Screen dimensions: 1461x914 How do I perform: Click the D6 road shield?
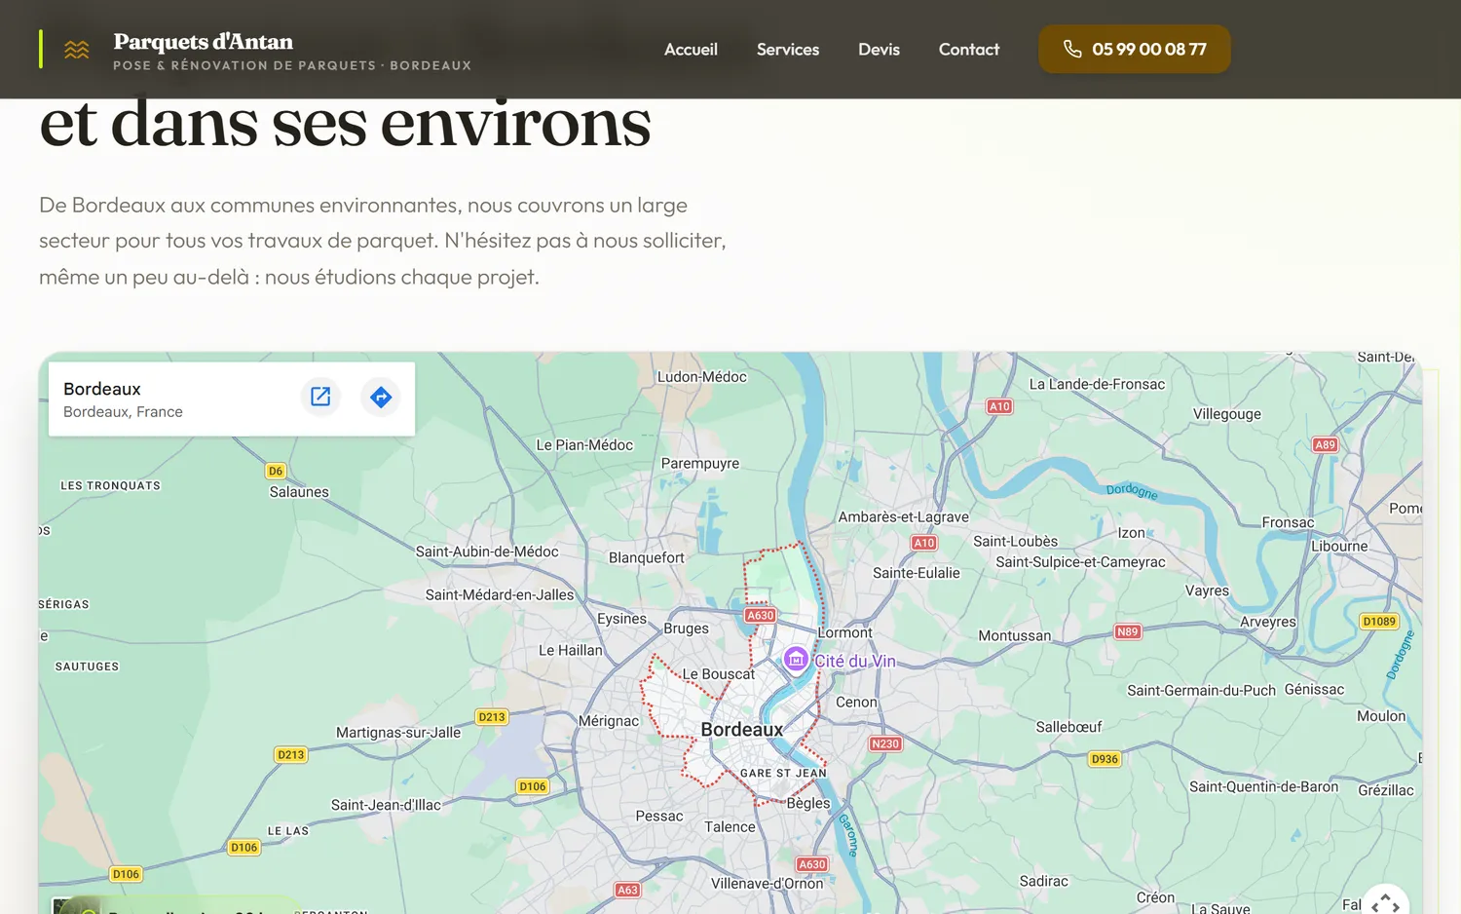tap(276, 471)
